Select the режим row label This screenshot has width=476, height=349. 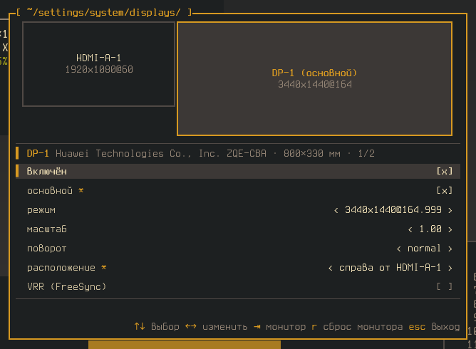pos(41,210)
